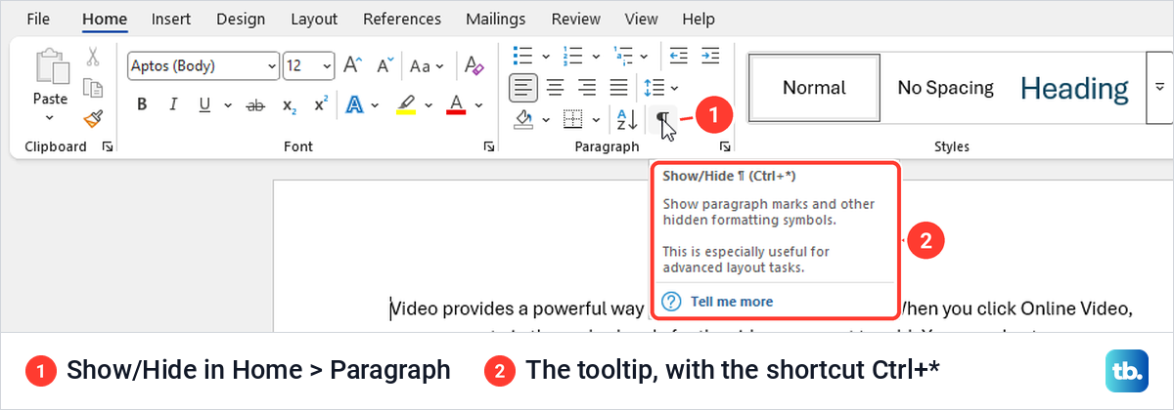Open the Help tab
1174x410 pixels.
click(699, 19)
